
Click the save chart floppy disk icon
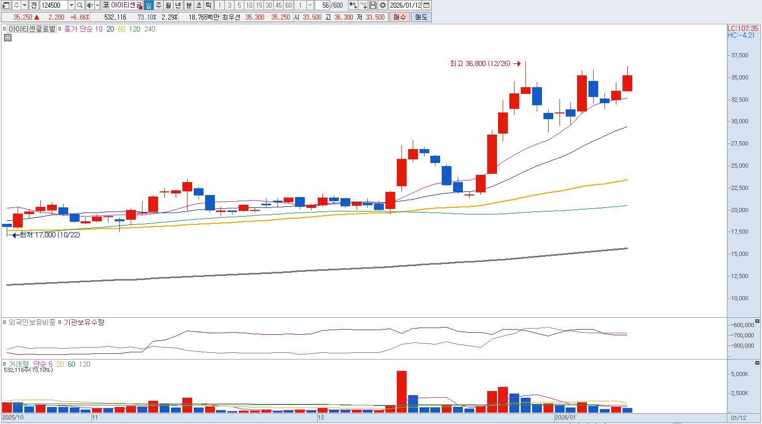[x=373, y=5]
